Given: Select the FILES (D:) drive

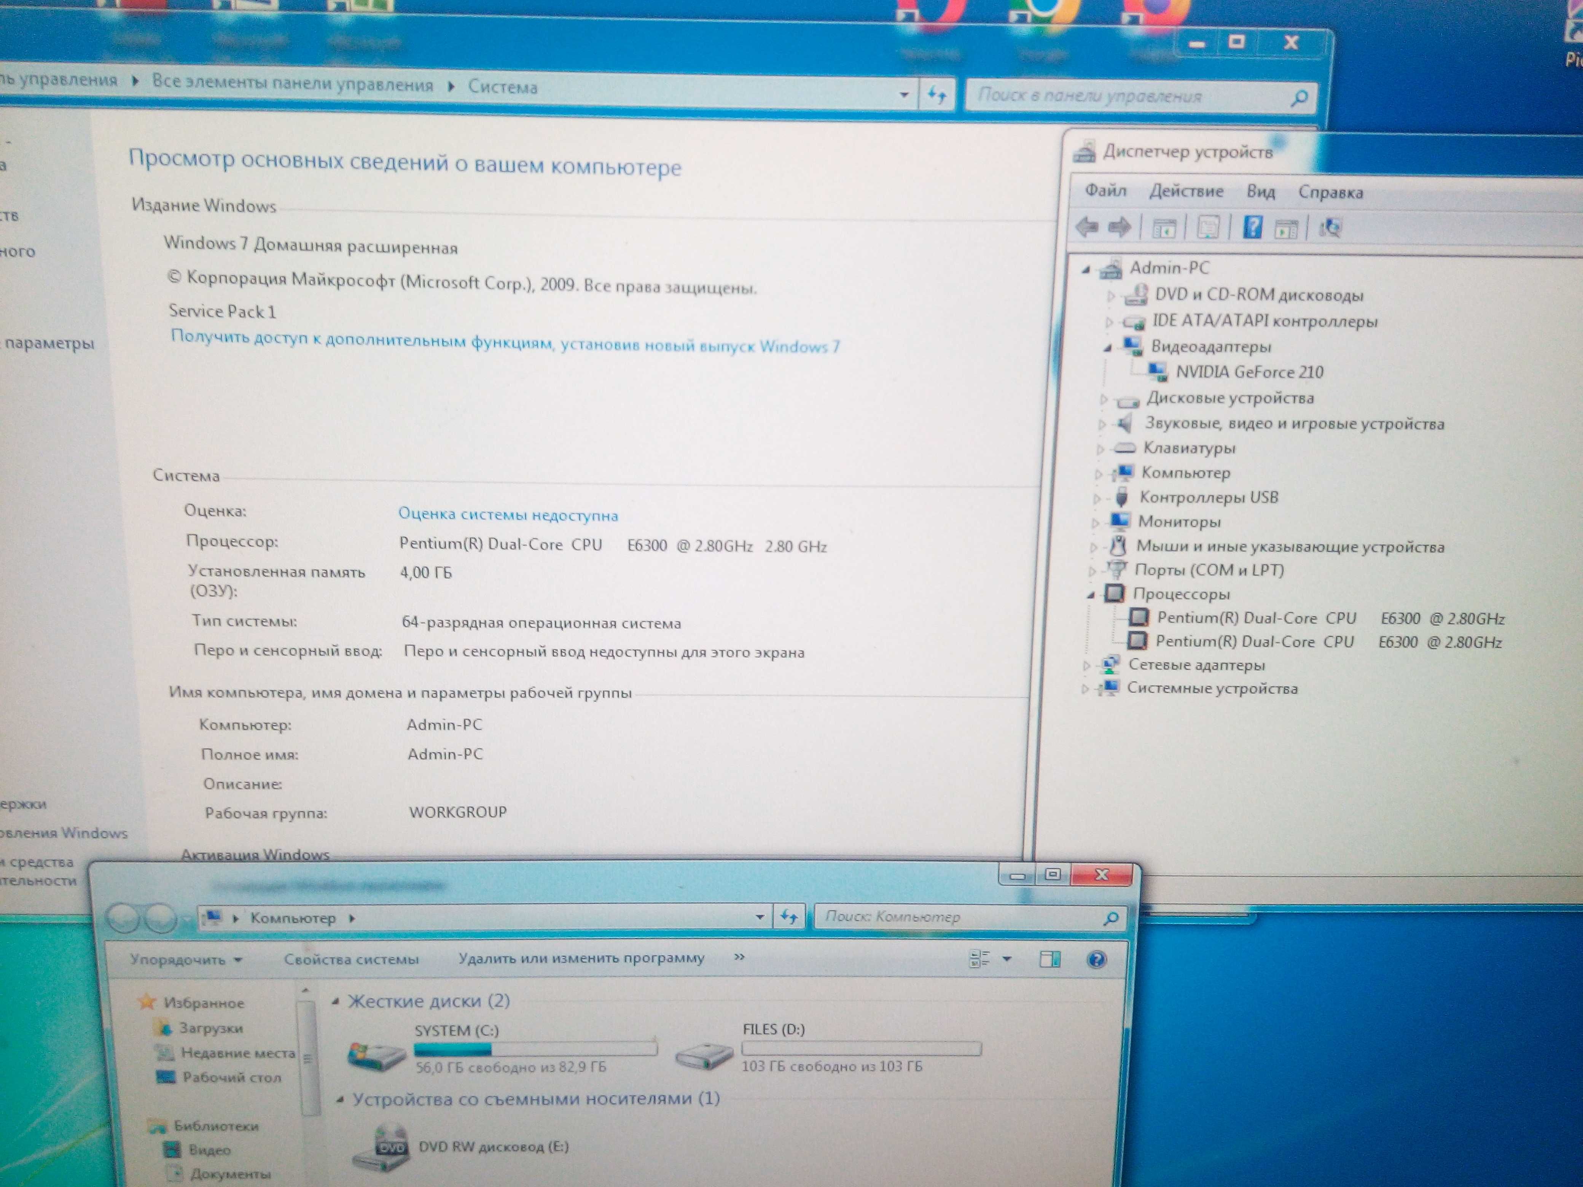Looking at the screenshot, I should point(829,1049).
